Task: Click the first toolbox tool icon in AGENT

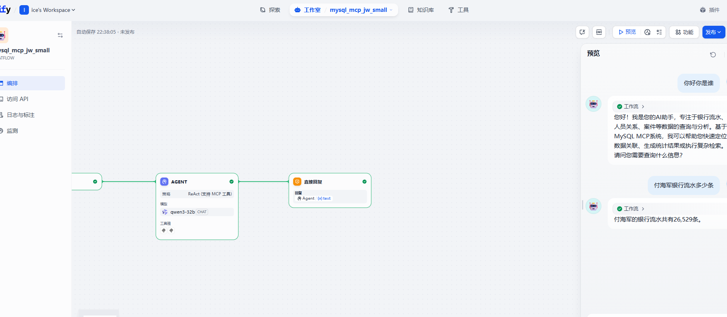Action: click(164, 230)
